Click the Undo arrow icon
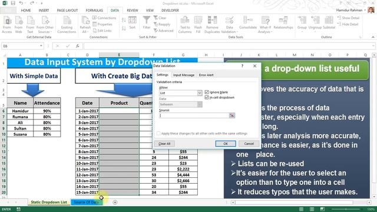 click(x=21, y=3)
